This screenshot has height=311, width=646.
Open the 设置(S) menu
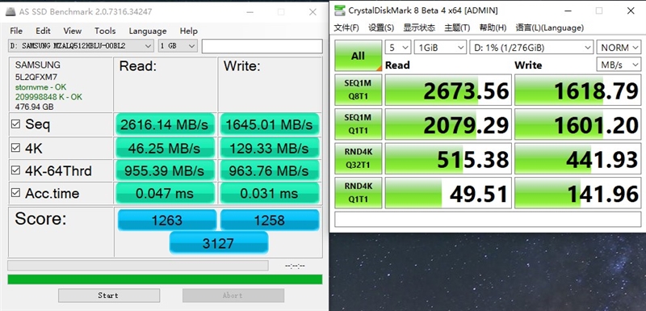[x=381, y=27]
